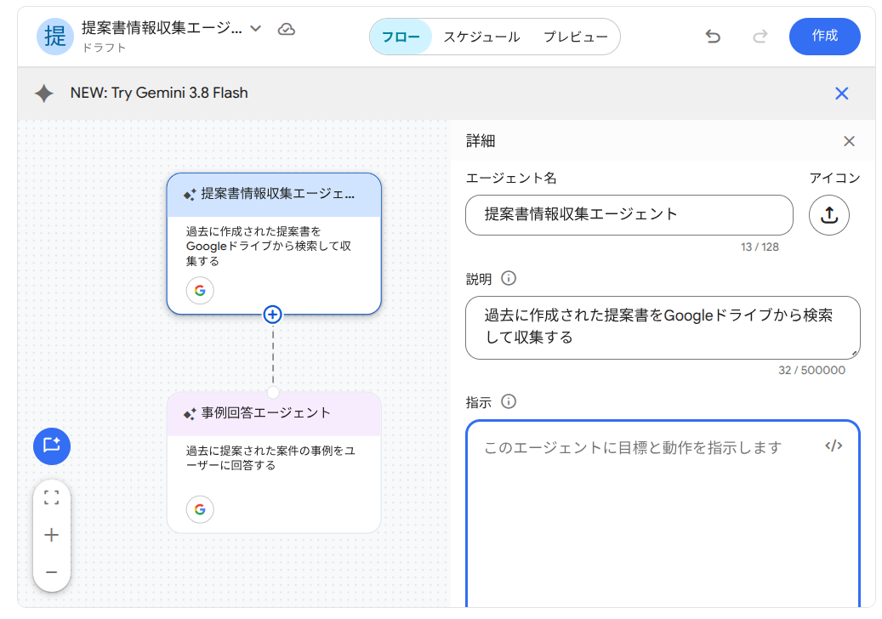Click Google icon in 提案書情報収集 node

[x=200, y=291]
